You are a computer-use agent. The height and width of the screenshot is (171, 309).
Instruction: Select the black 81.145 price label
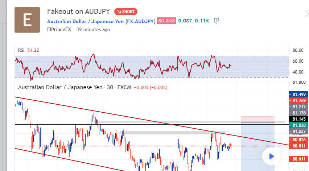[299, 119]
